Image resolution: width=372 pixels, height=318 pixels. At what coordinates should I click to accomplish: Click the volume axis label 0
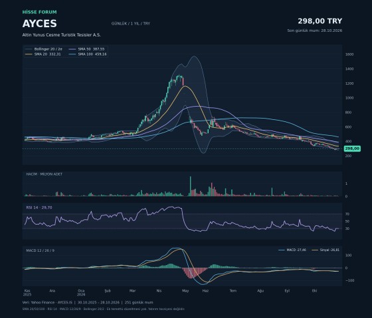point(346,196)
